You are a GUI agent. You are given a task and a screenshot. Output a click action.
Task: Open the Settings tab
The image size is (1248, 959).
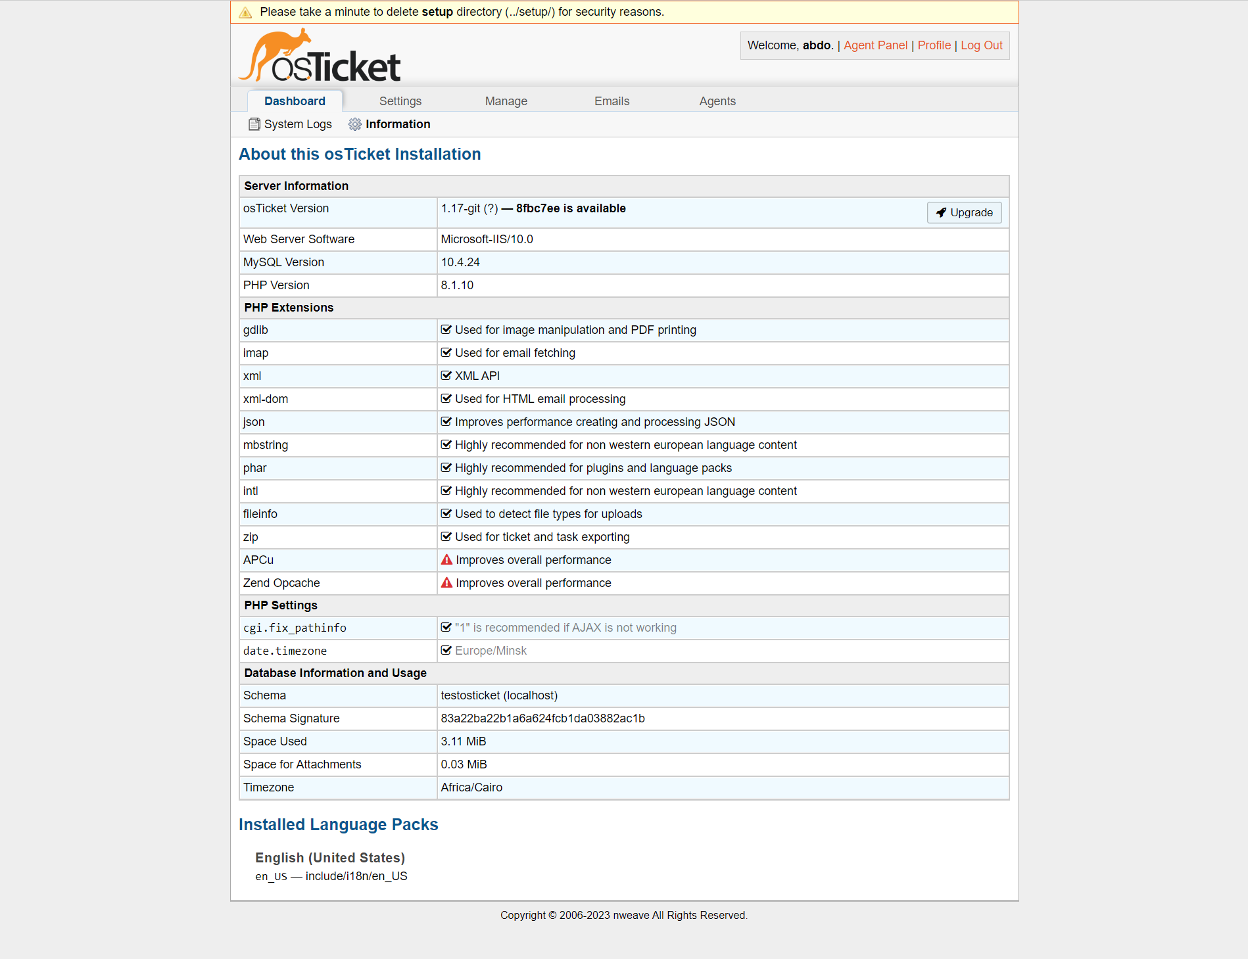coord(400,101)
